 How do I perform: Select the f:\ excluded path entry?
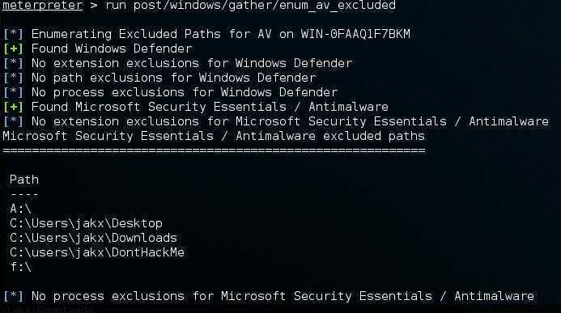click(20, 267)
